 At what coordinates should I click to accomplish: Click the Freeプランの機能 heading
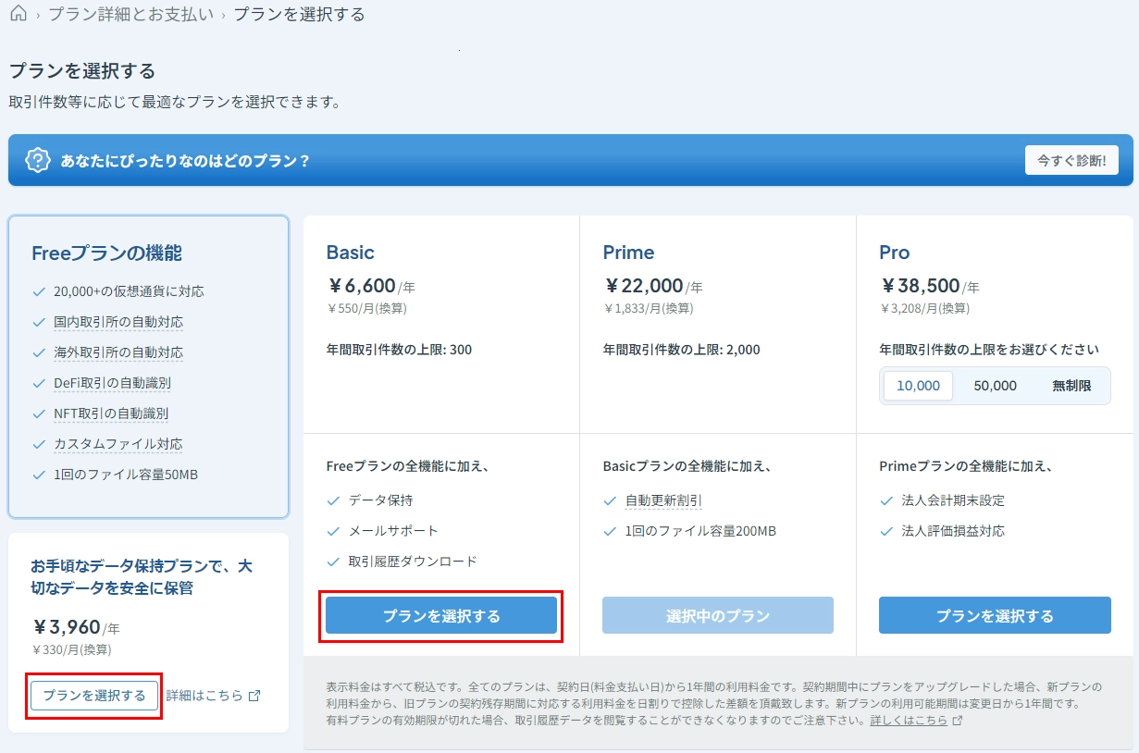[106, 253]
